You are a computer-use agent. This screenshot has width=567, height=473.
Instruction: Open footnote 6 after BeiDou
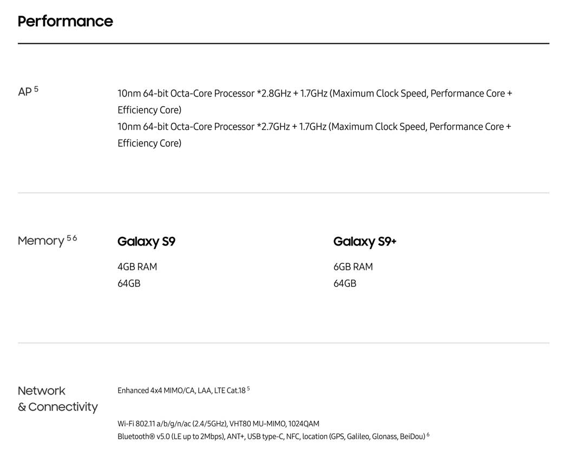tap(428, 435)
